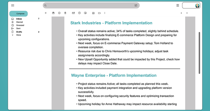Click the E-commerce Platform Design bullet
Image resolution: width=210 pixels, height=111 pixels.
coord(127,37)
